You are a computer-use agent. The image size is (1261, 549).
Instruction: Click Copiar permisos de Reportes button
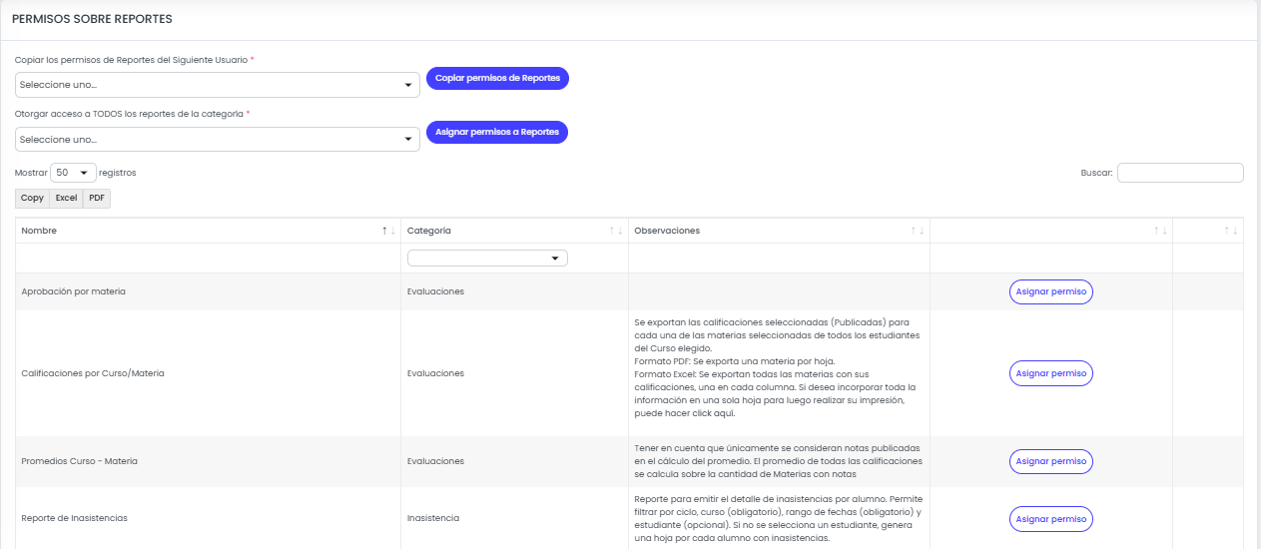(x=497, y=78)
